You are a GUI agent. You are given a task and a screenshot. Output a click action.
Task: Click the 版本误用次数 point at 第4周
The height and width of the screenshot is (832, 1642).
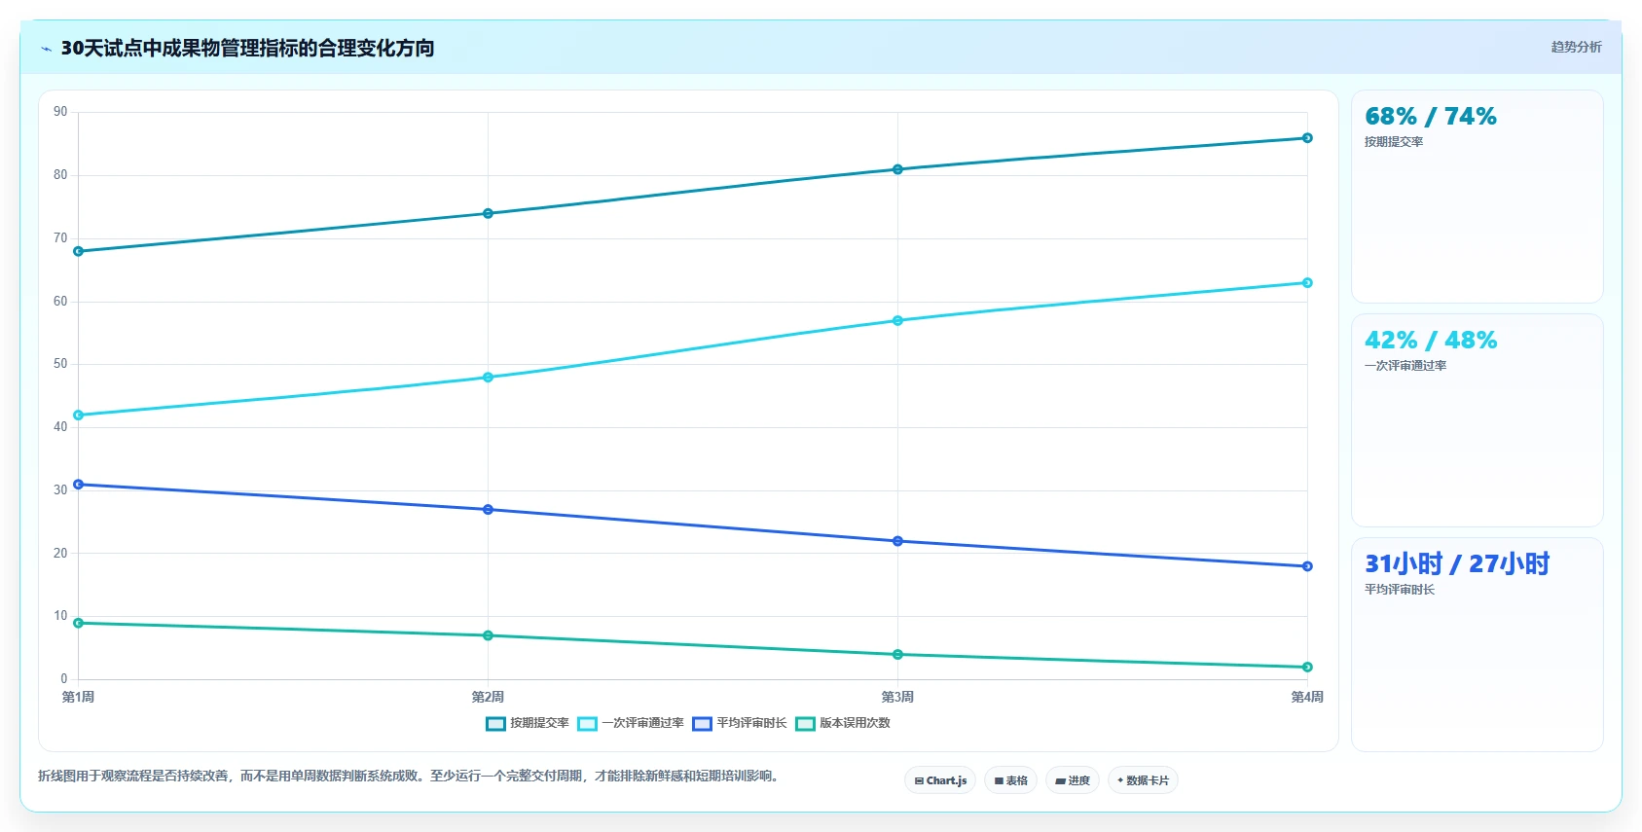pyautogui.click(x=1307, y=668)
